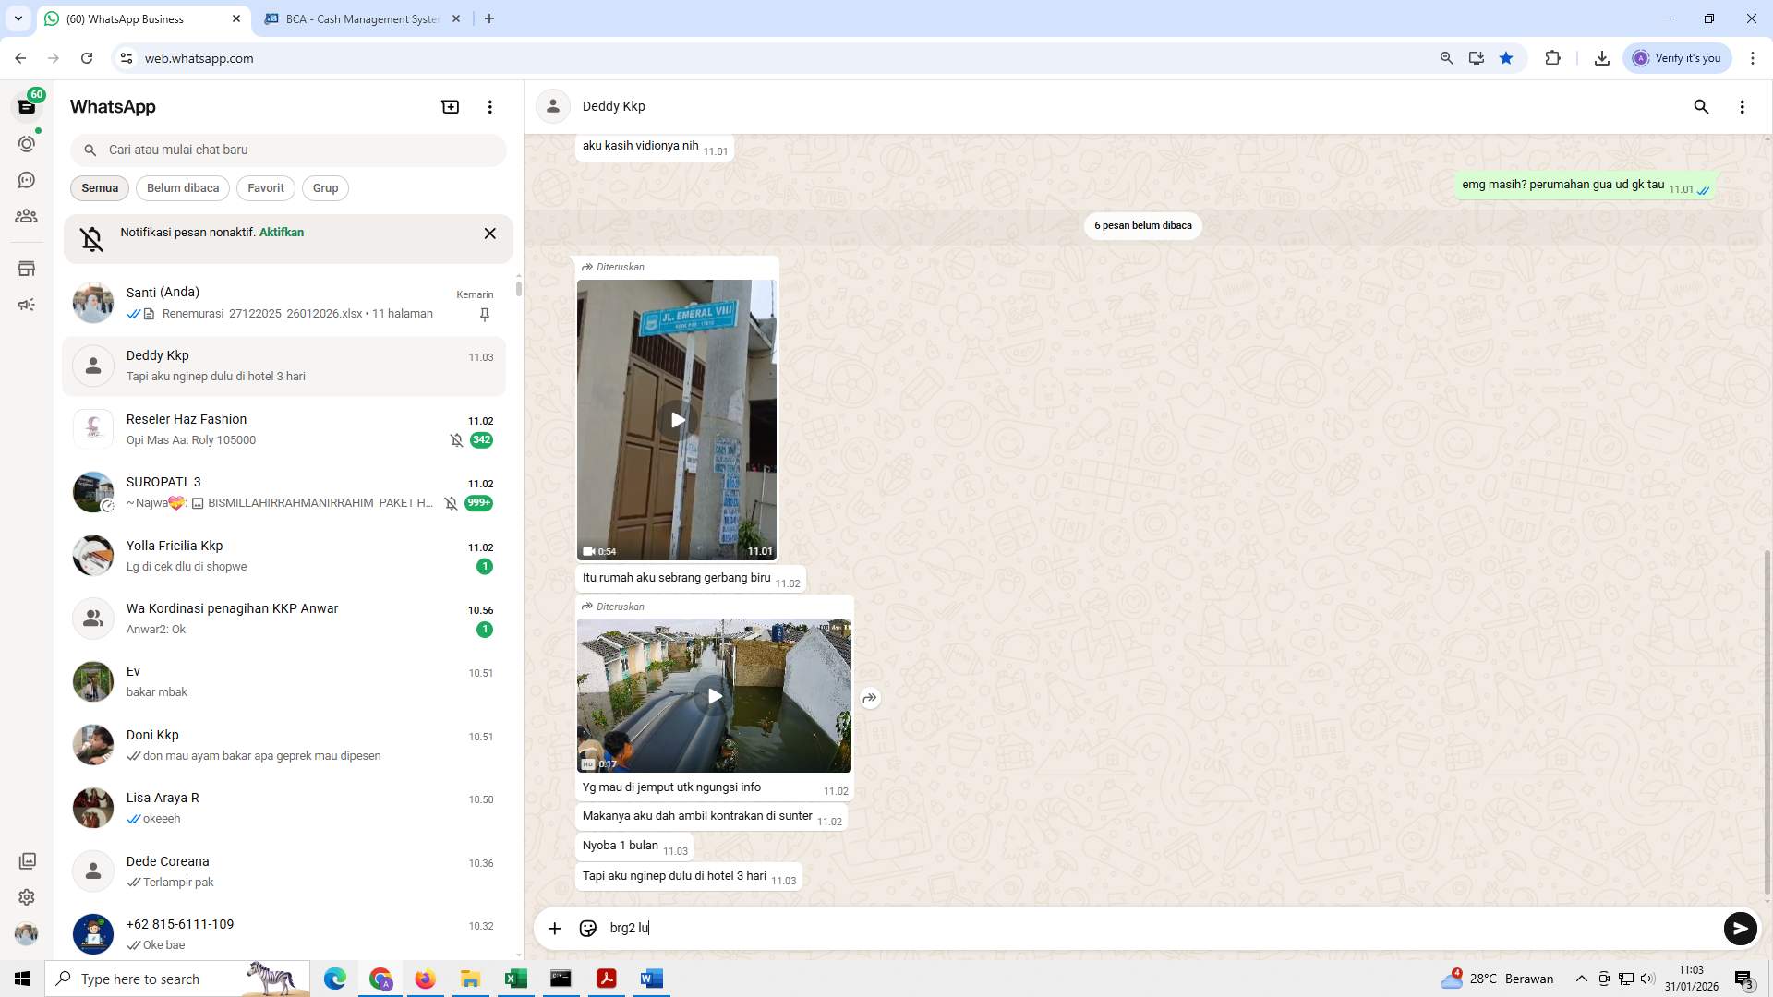Switch to the BCA Cash Management tab

click(351, 18)
